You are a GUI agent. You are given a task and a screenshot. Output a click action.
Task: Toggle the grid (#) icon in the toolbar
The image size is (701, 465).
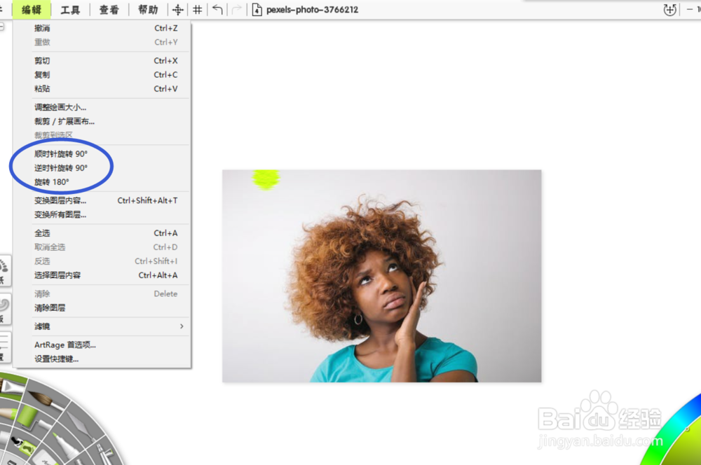point(197,9)
